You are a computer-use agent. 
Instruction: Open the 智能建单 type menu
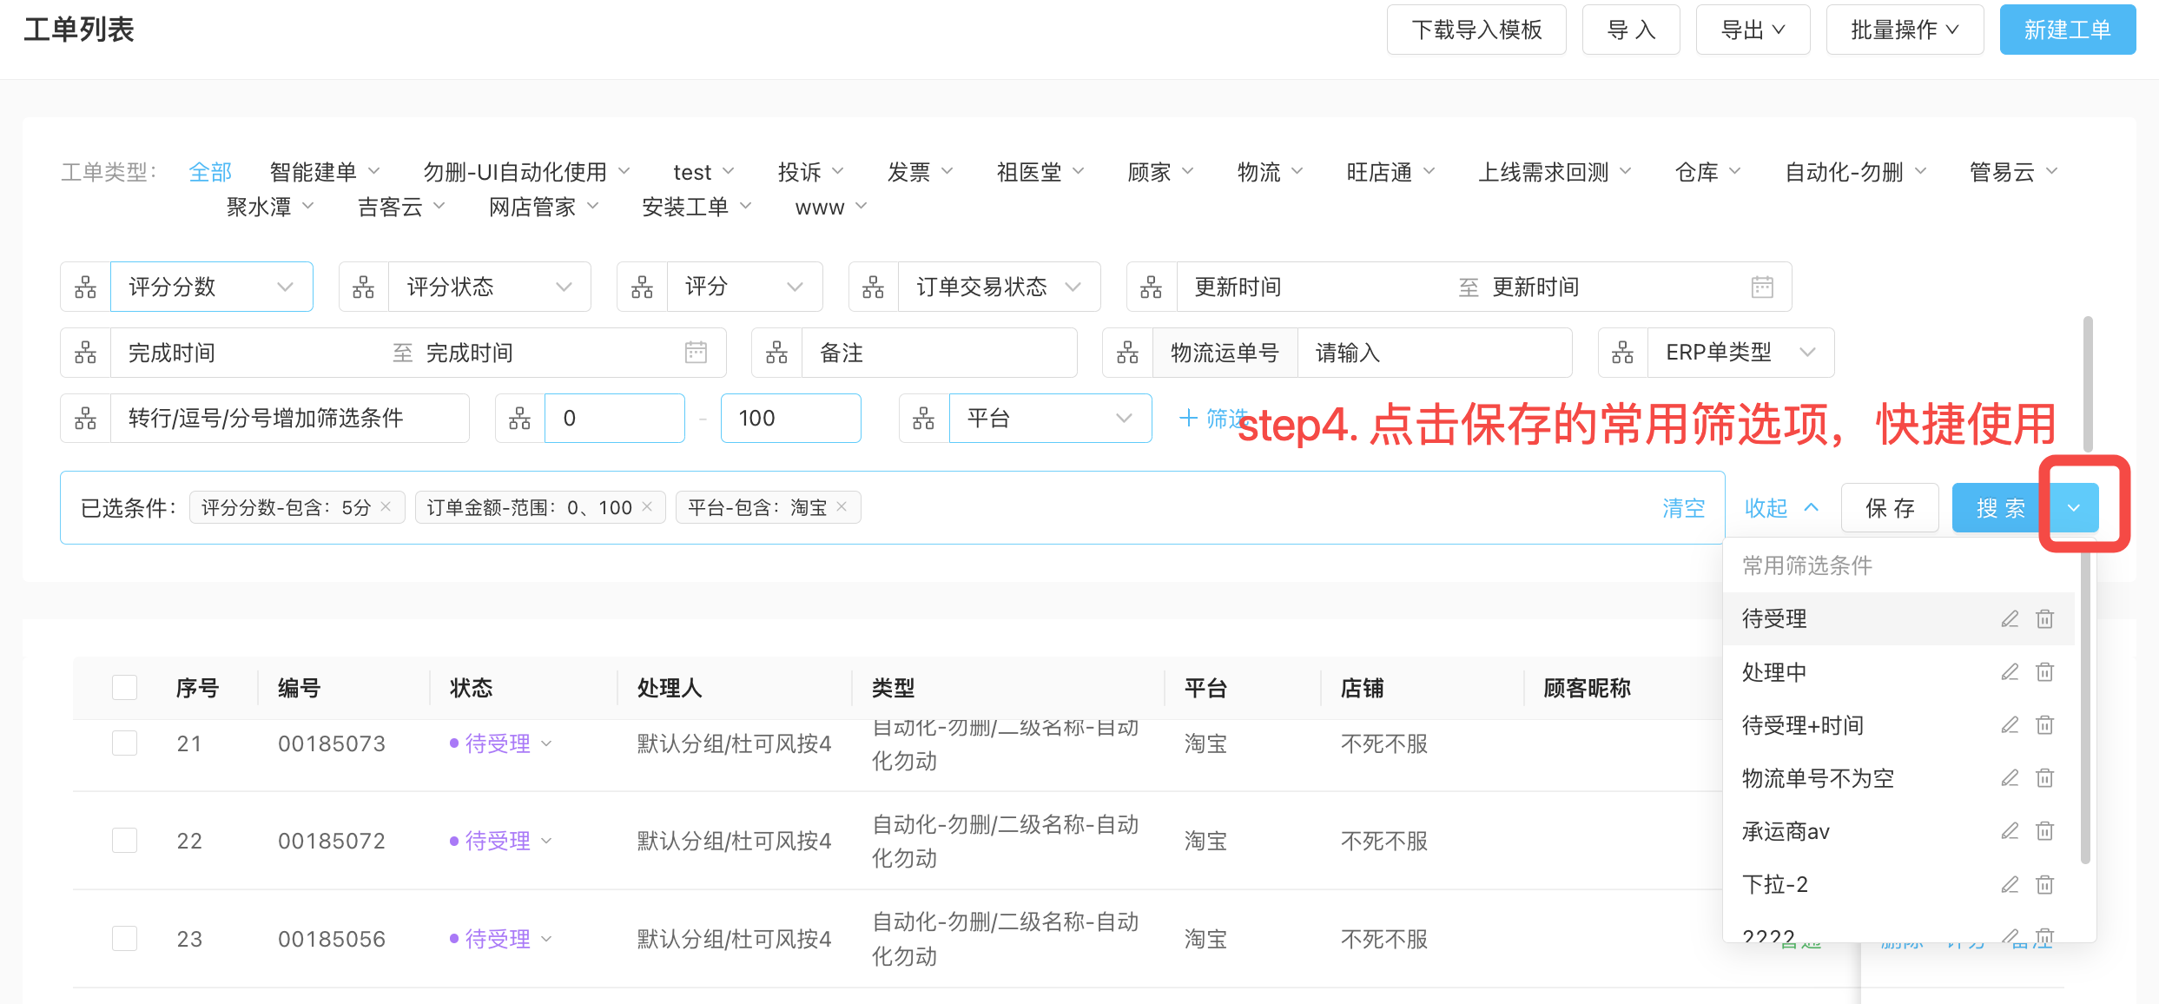325,172
